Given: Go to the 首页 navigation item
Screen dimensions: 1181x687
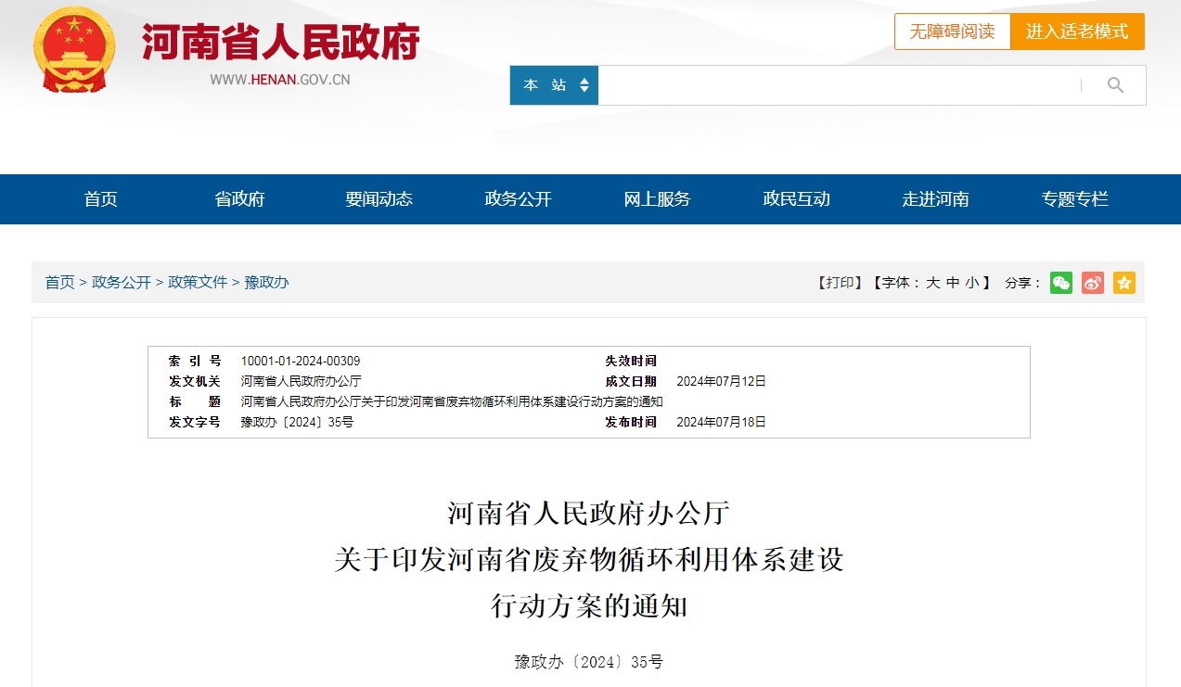Looking at the screenshot, I should (x=100, y=198).
